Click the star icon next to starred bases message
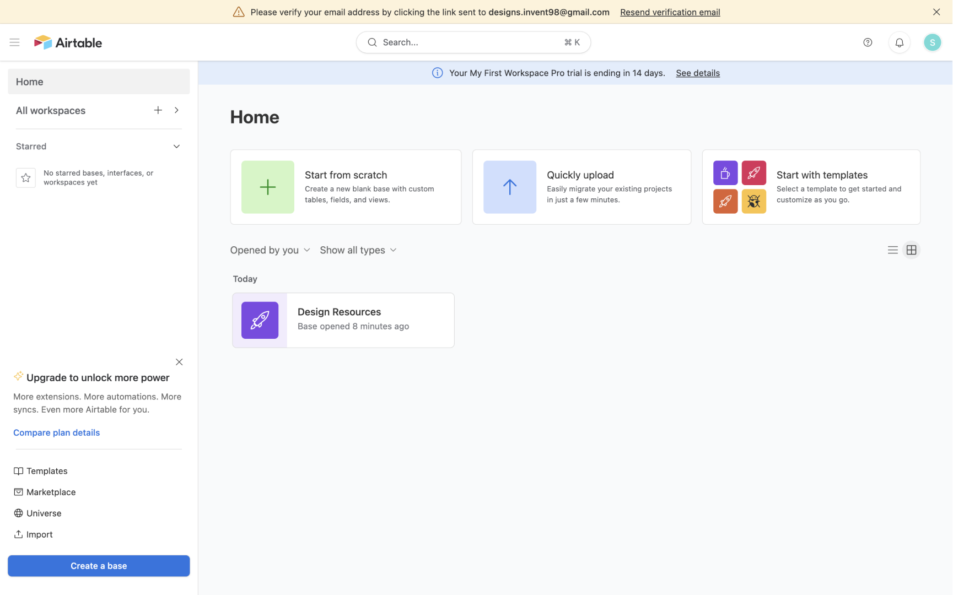This screenshot has height=595, width=953. tap(25, 177)
